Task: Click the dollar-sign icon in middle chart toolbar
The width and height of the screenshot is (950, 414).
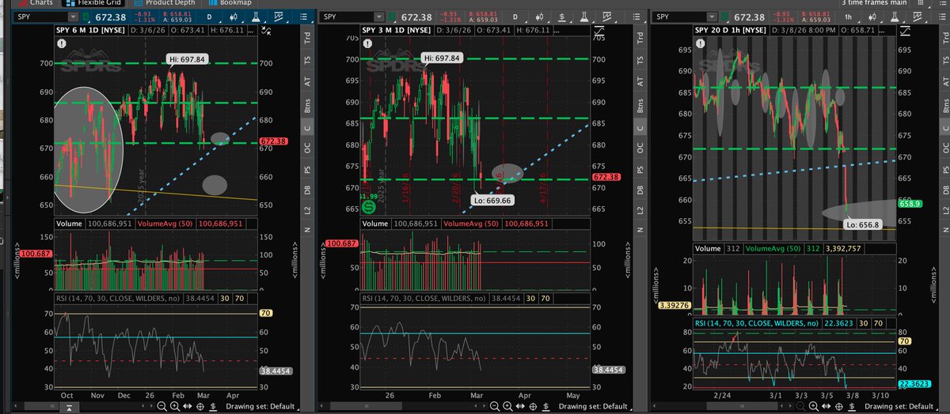Action: click(x=562, y=17)
